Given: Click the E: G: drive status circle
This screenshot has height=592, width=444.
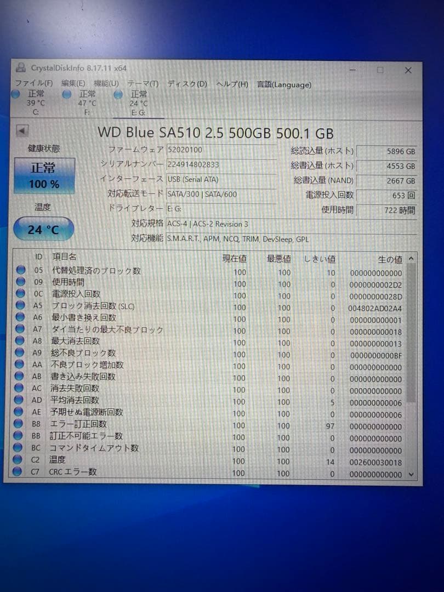Looking at the screenshot, I should [x=118, y=94].
